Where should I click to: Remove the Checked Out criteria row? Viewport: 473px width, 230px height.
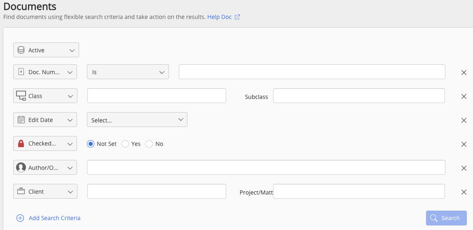tap(464, 144)
